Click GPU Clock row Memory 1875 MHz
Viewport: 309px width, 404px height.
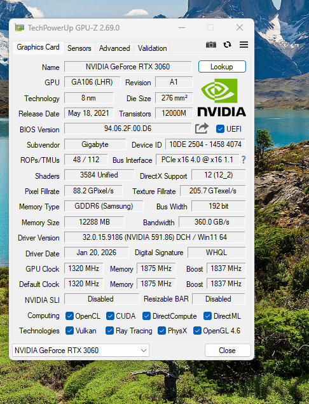156,268
